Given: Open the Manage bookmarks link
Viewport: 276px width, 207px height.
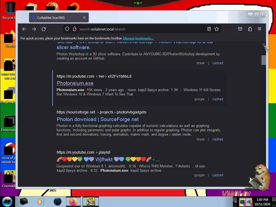Looking at the screenshot, I should coord(138,38).
